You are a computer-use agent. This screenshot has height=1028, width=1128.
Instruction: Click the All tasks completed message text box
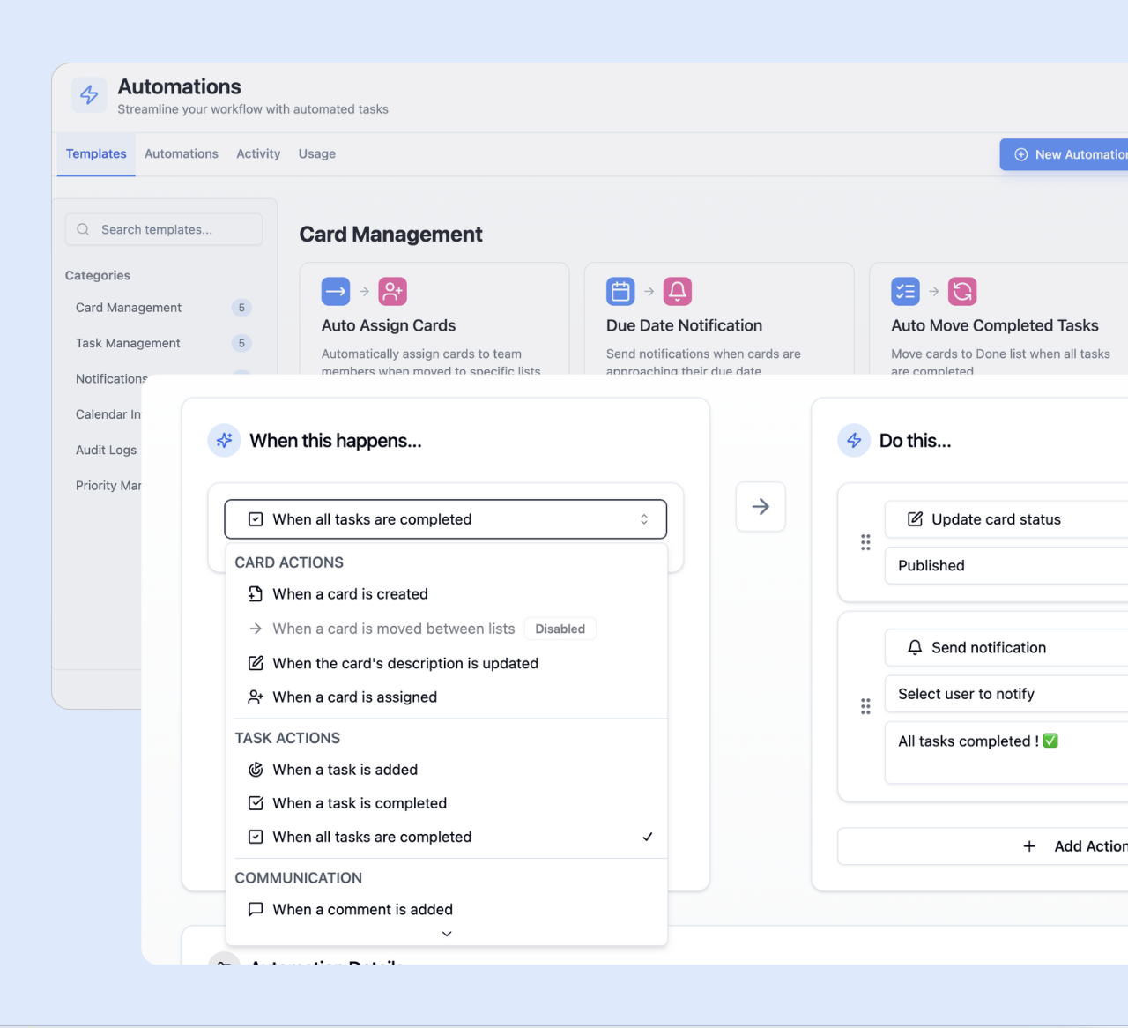tap(1006, 753)
